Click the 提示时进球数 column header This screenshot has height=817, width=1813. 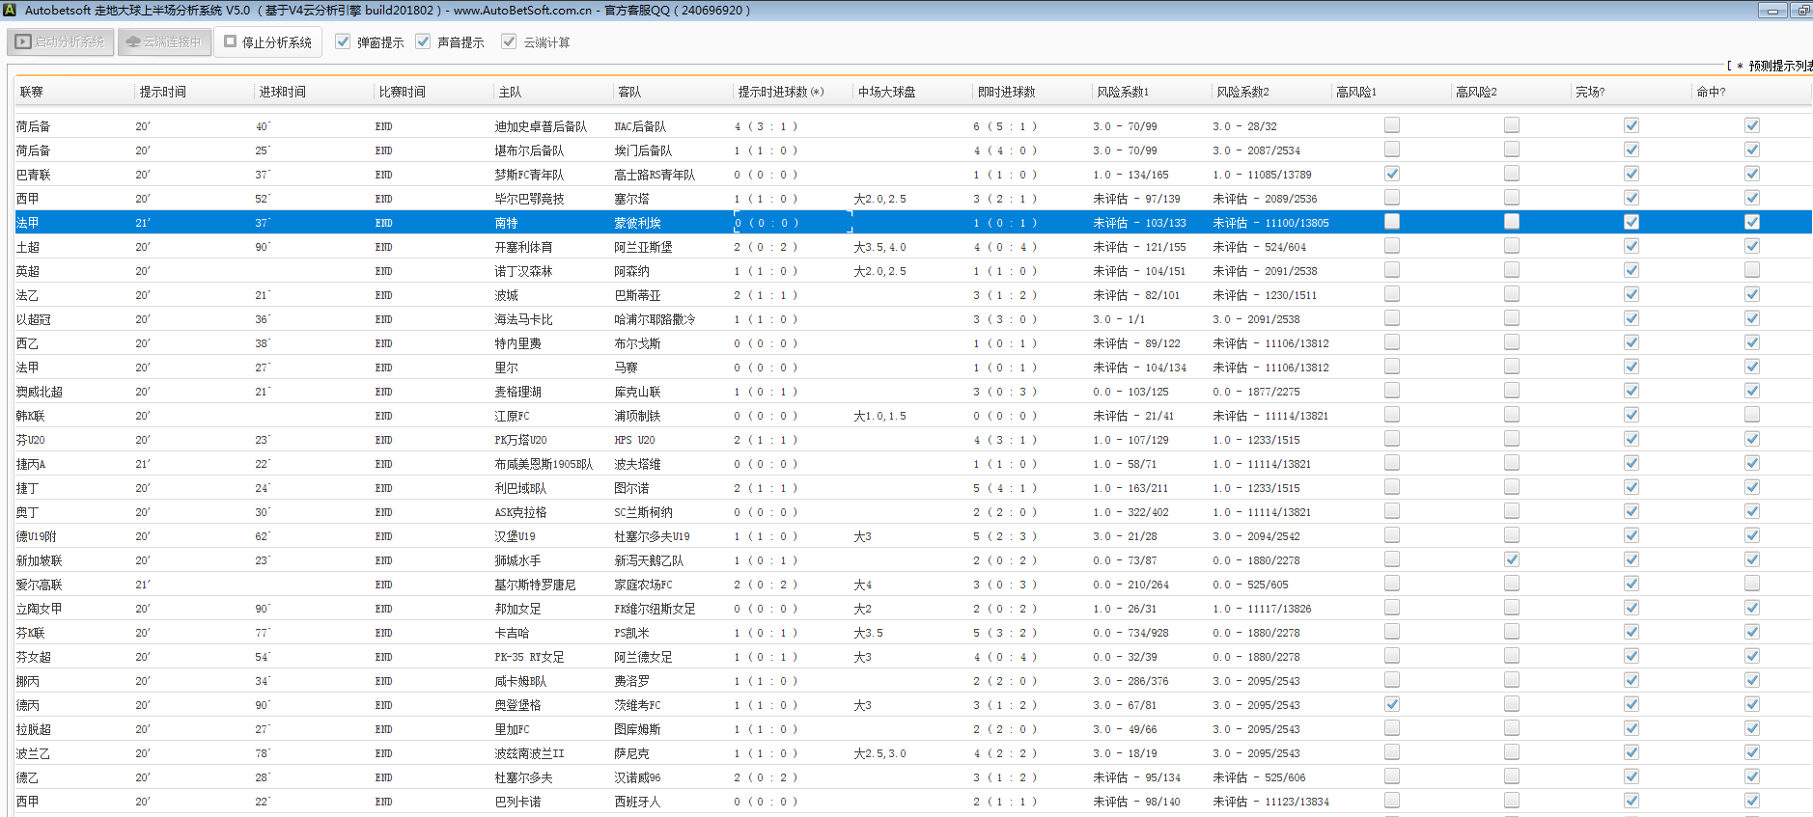[x=780, y=92]
